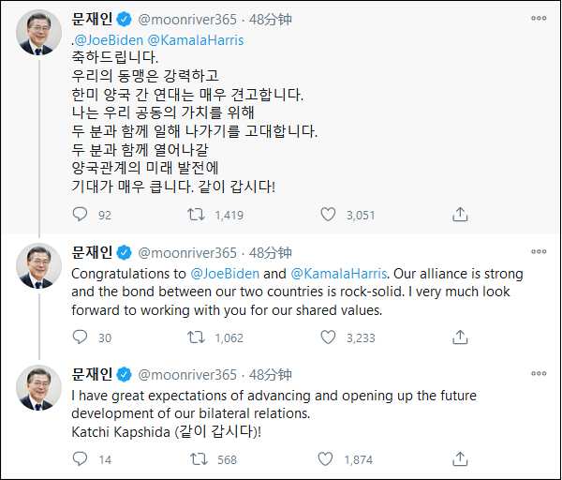This screenshot has height=480, width=562.
Task: Retweet the tweet with 568 retweets
Action: [198, 459]
